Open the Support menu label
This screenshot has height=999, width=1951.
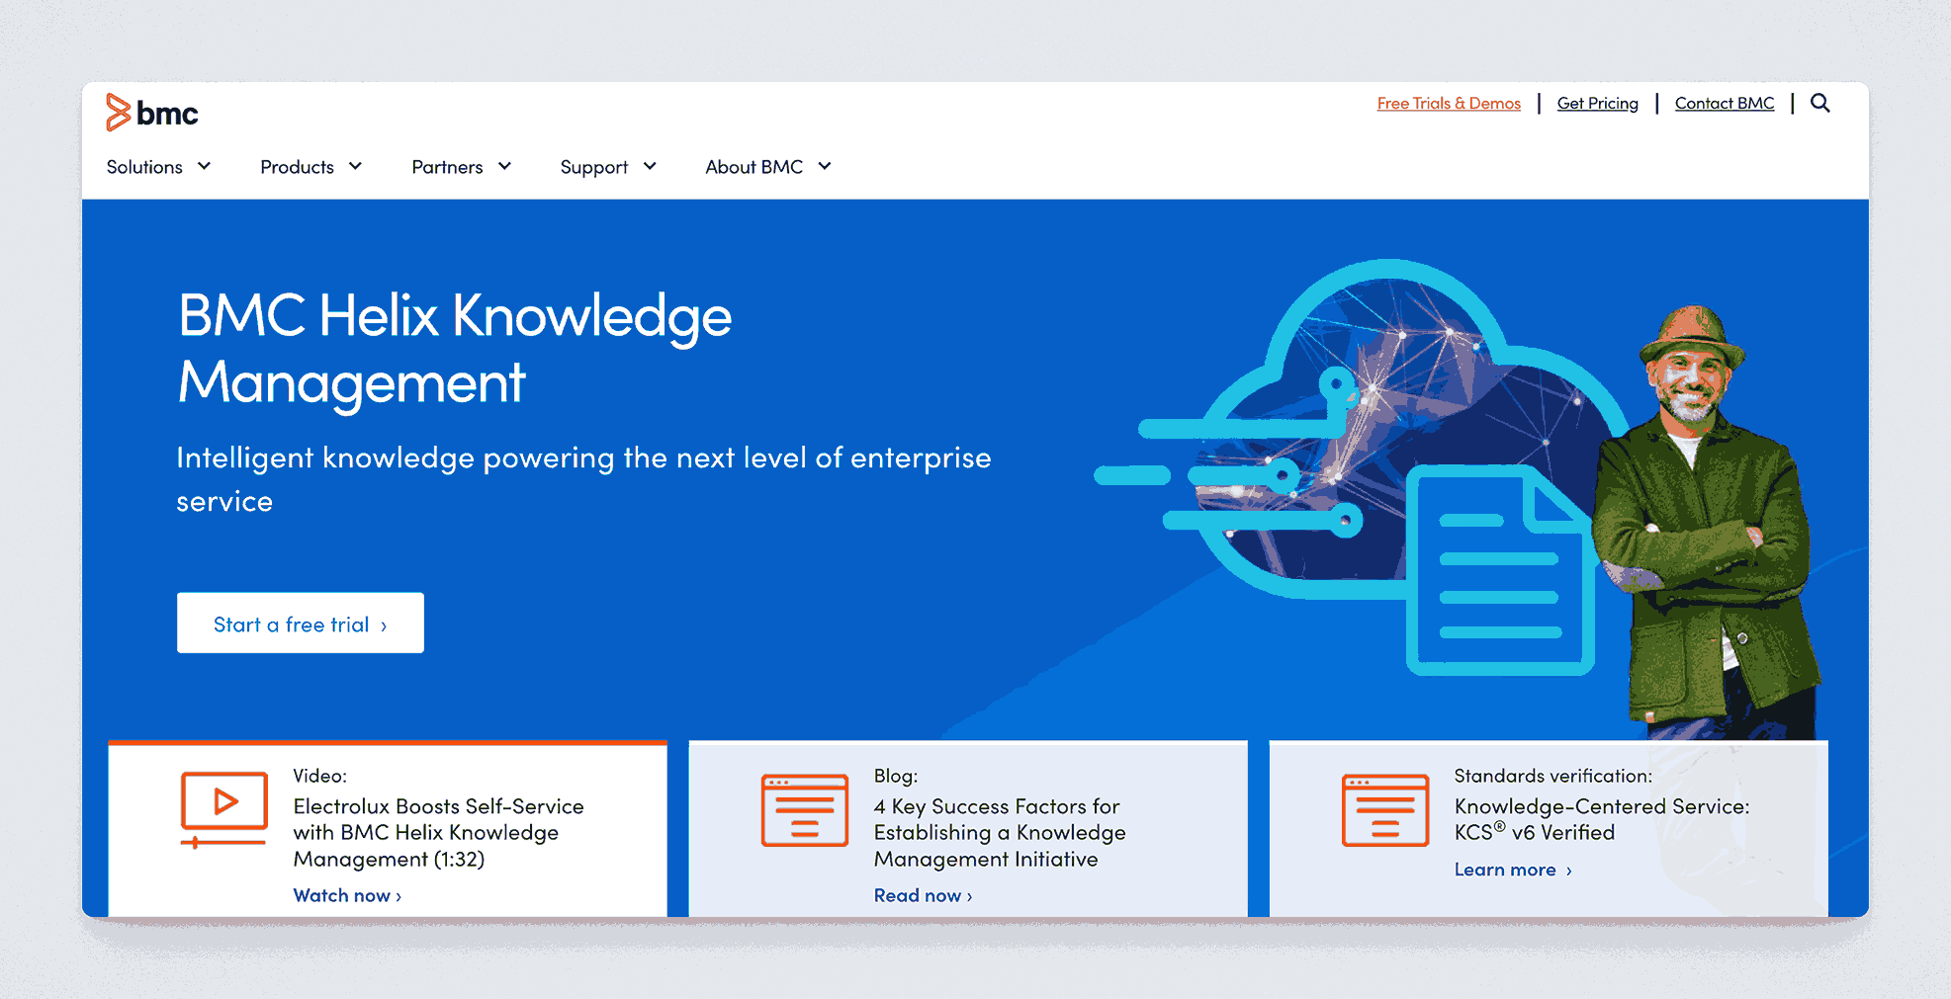593,167
